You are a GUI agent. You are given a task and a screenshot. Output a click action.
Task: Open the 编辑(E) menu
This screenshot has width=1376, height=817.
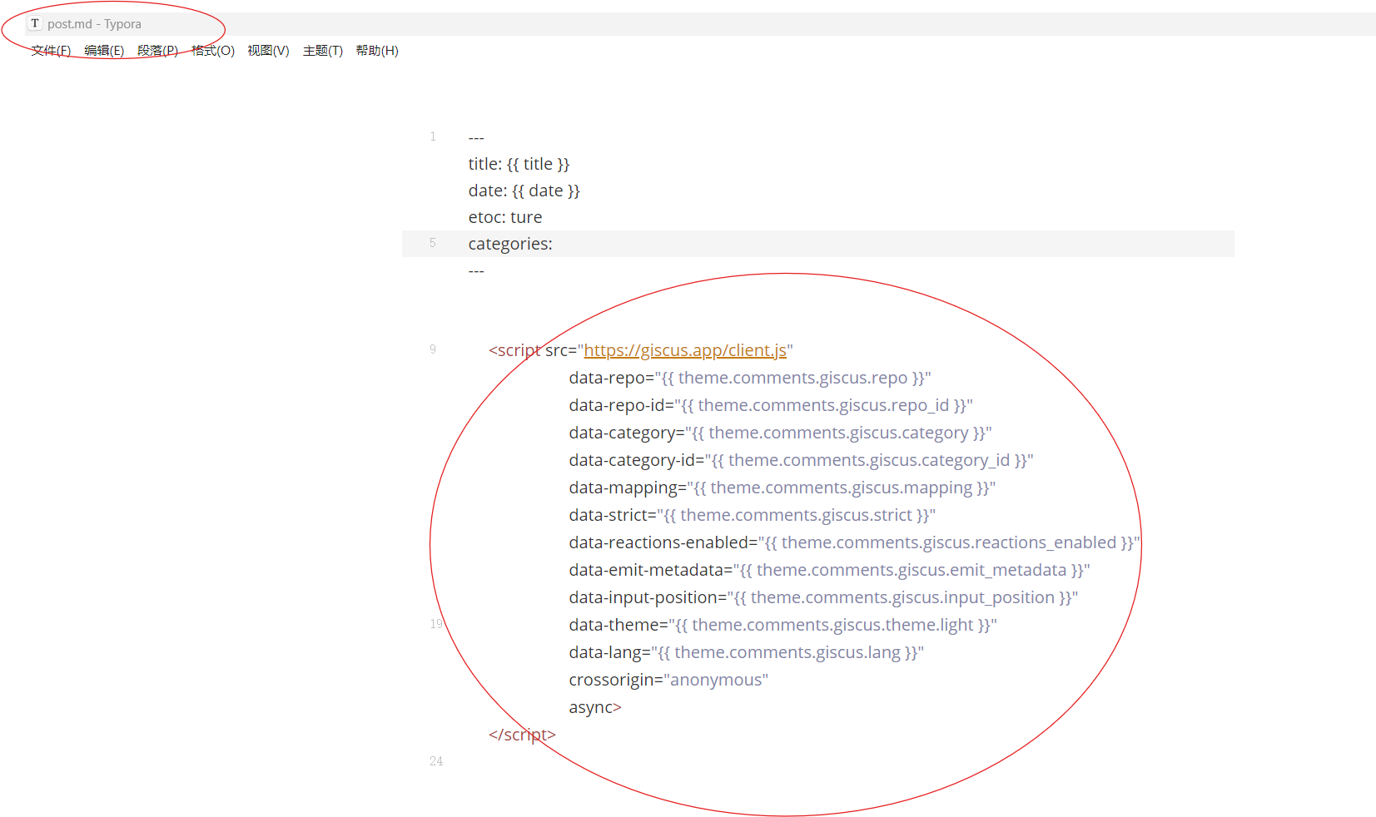[104, 51]
